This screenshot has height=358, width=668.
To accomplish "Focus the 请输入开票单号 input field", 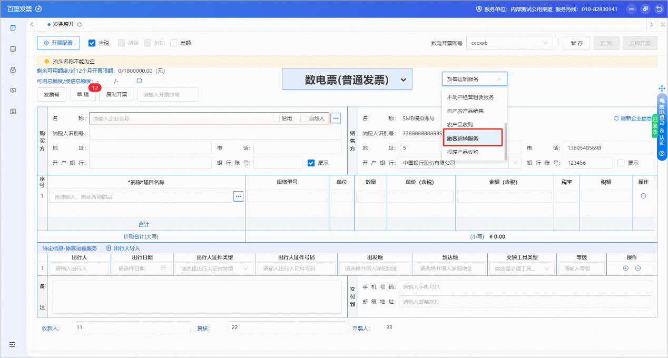I will tap(168, 94).
